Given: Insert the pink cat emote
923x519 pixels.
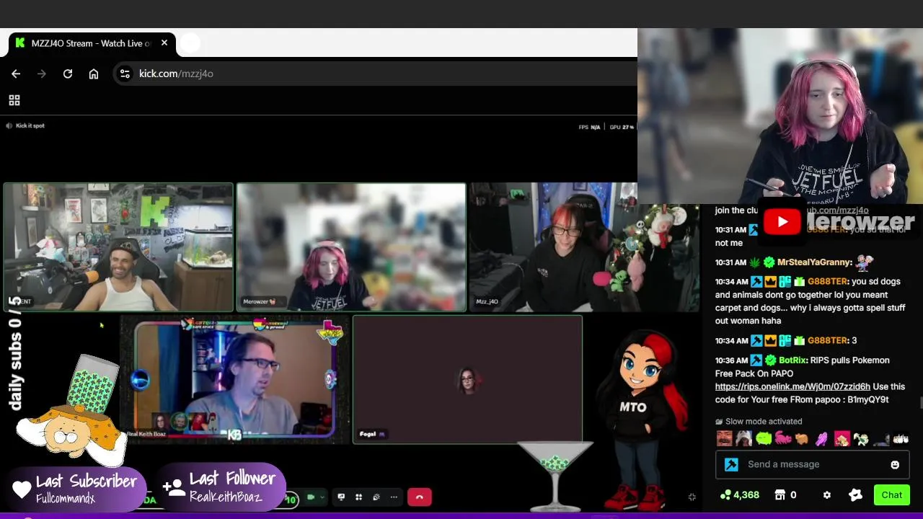Looking at the screenshot, I should click(783, 438).
